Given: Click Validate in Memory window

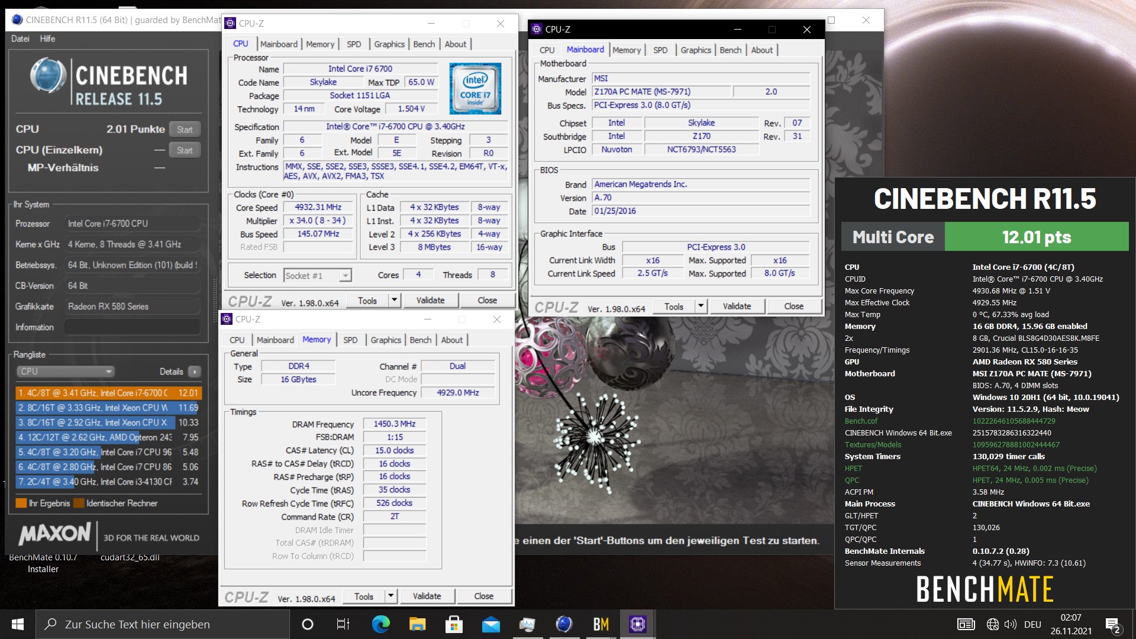Looking at the screenshot, I should pos(427,596).
